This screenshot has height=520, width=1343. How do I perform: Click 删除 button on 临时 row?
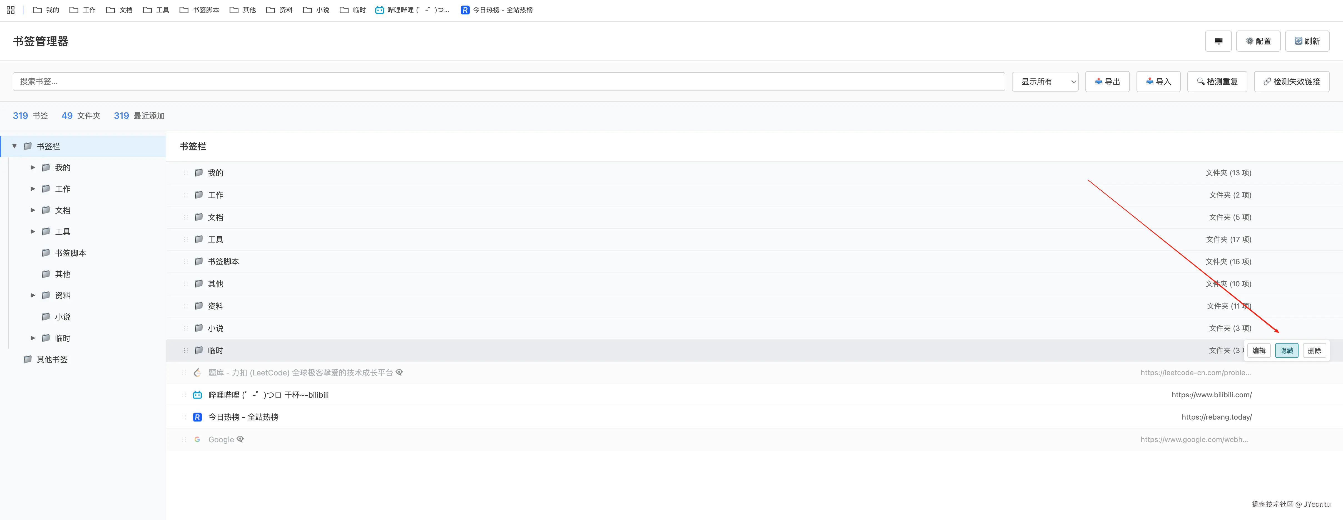[x=1314, y=350]
